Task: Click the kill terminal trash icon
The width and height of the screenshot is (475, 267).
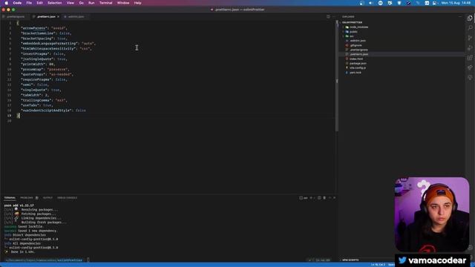Action: tap(324, 198)
